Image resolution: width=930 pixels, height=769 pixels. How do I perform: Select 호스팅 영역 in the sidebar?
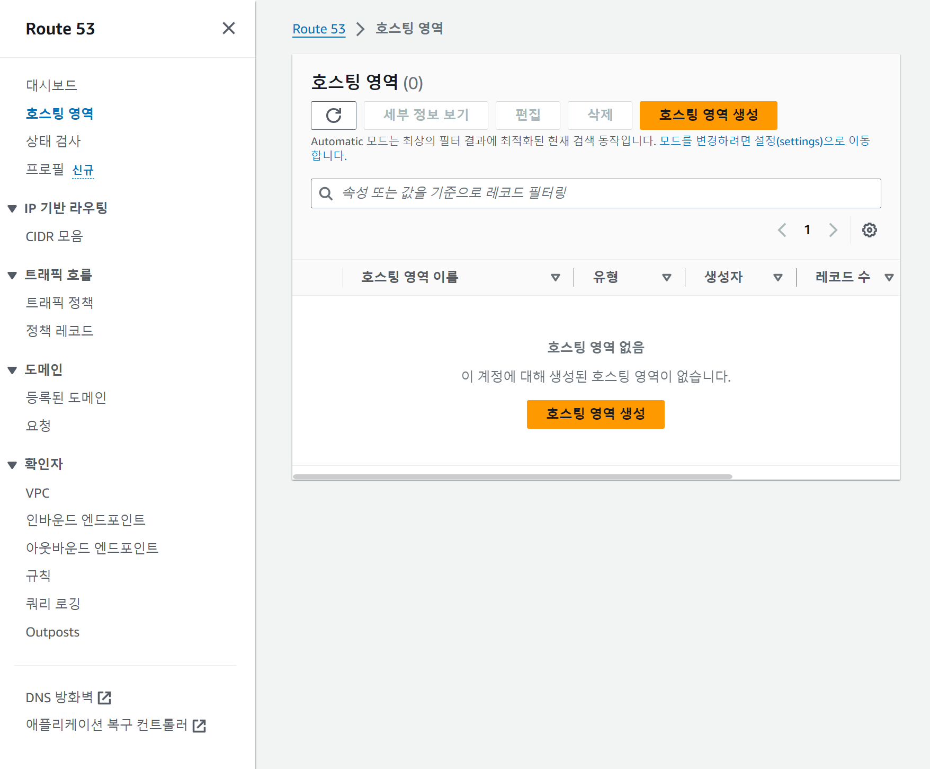[60, 113]
